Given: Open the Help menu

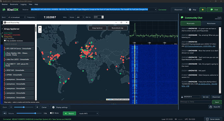Looking at the screenshot, I should click(36, 5).
